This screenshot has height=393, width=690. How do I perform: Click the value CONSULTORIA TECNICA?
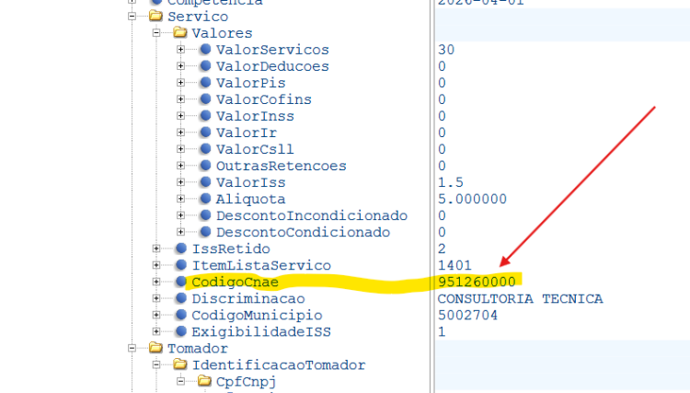[520, 299]
